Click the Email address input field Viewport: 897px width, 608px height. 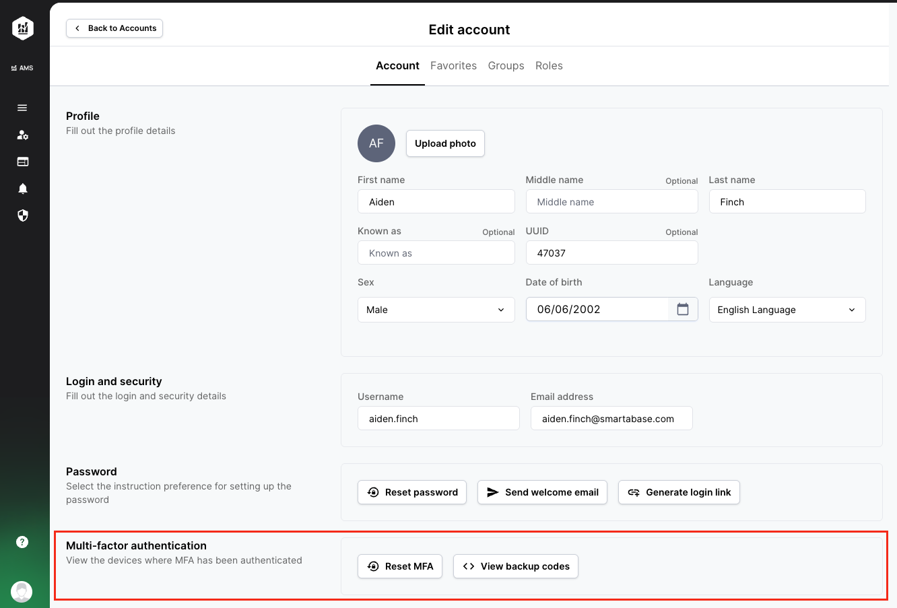[611, 418]
